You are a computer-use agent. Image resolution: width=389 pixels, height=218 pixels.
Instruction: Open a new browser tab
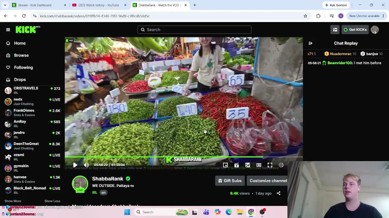pyautogui.click(x=195, y=5)
